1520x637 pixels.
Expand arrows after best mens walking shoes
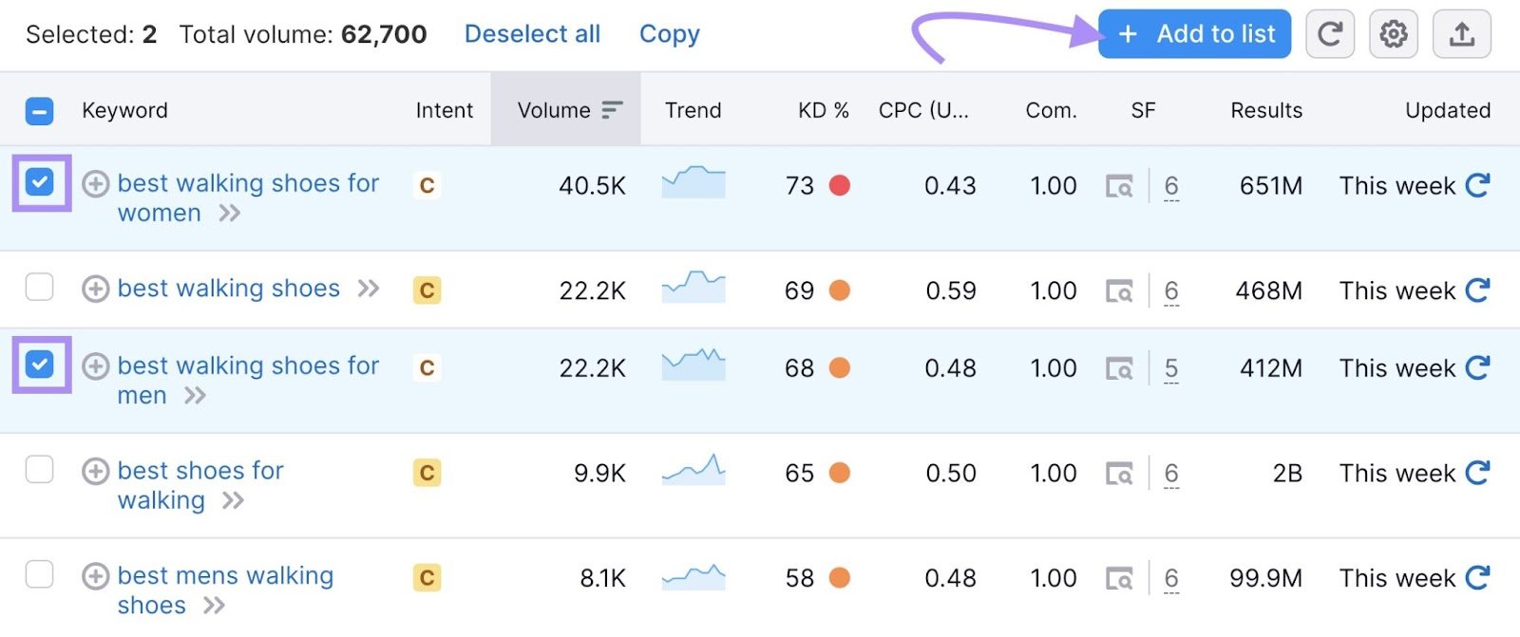[x=214, y=606]
